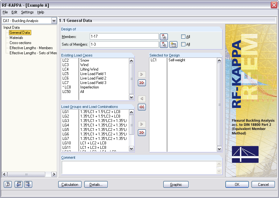This screenshot has height=198, width=279.
Task: Click the Existing Load Cases scrollbar thumb
Action: point(131,79)
